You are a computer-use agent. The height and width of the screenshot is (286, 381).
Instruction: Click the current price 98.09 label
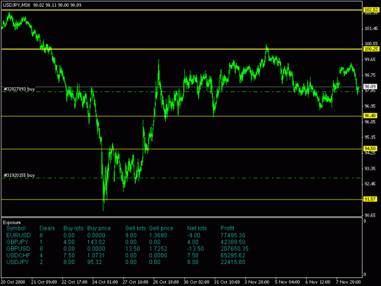(x=370, y=87)
